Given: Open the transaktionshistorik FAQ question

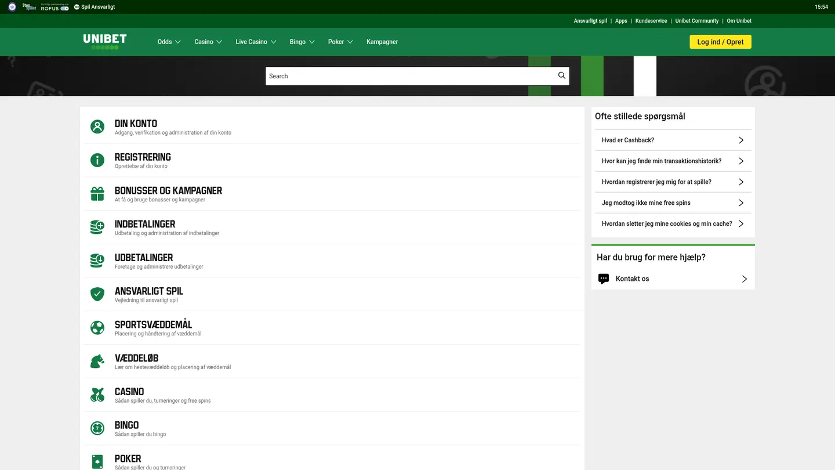Looking at the screenshot, I should click(662, 161).
